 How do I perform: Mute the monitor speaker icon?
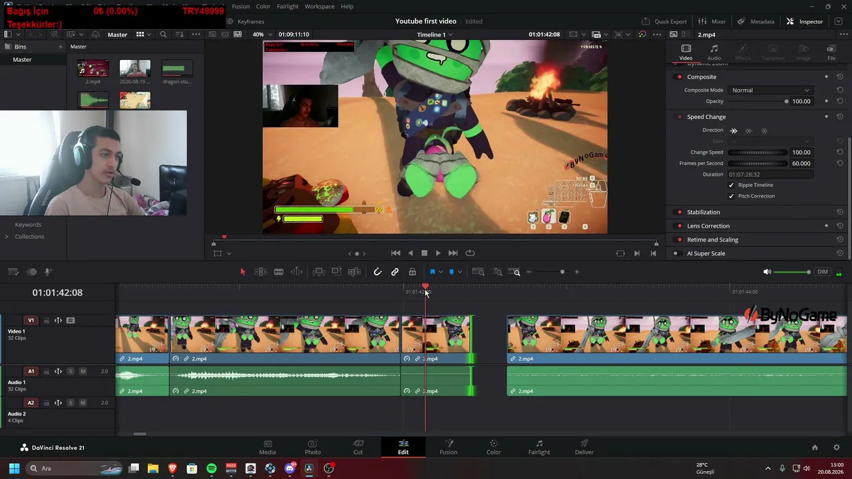point(767,272)
